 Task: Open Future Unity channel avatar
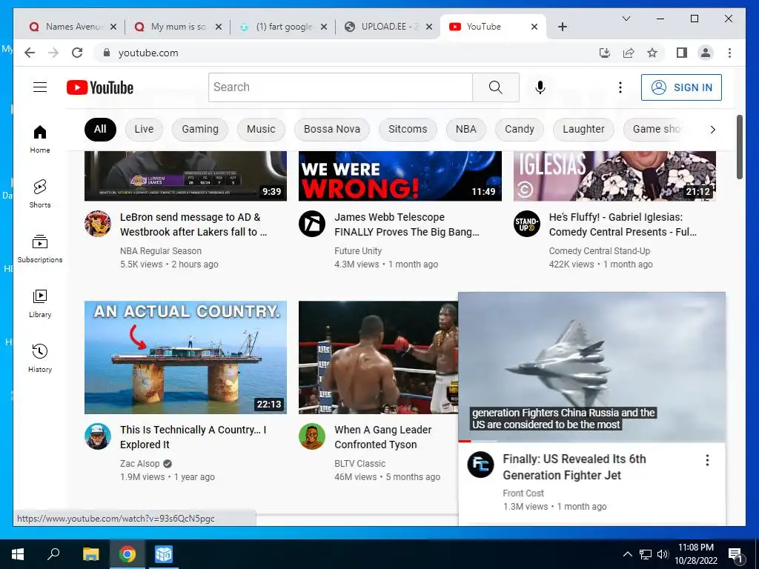point(312,224)
